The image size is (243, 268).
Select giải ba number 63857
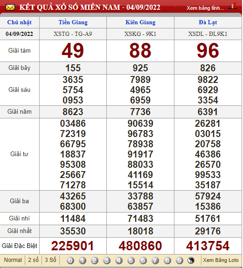tap(140, 206)
